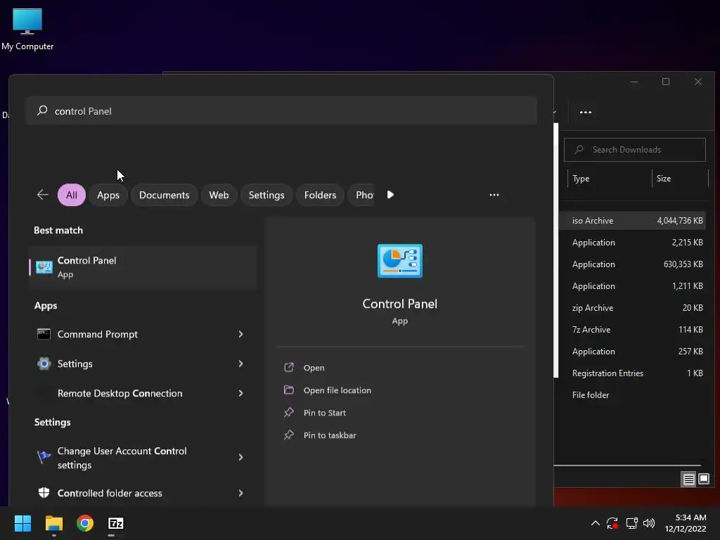Expand Change User Account Control settings options
720x540 pixels.
[240, 457]
